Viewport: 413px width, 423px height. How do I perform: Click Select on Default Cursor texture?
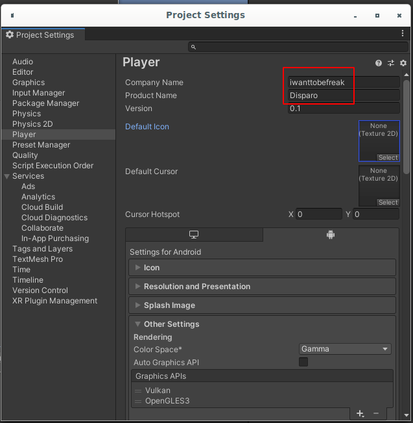tap(388, 203)
